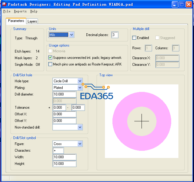Toggle the Staggered checkbox
The width and height of the screenshot is (194, 182).
pyautogui.click(x=157, y=38)
